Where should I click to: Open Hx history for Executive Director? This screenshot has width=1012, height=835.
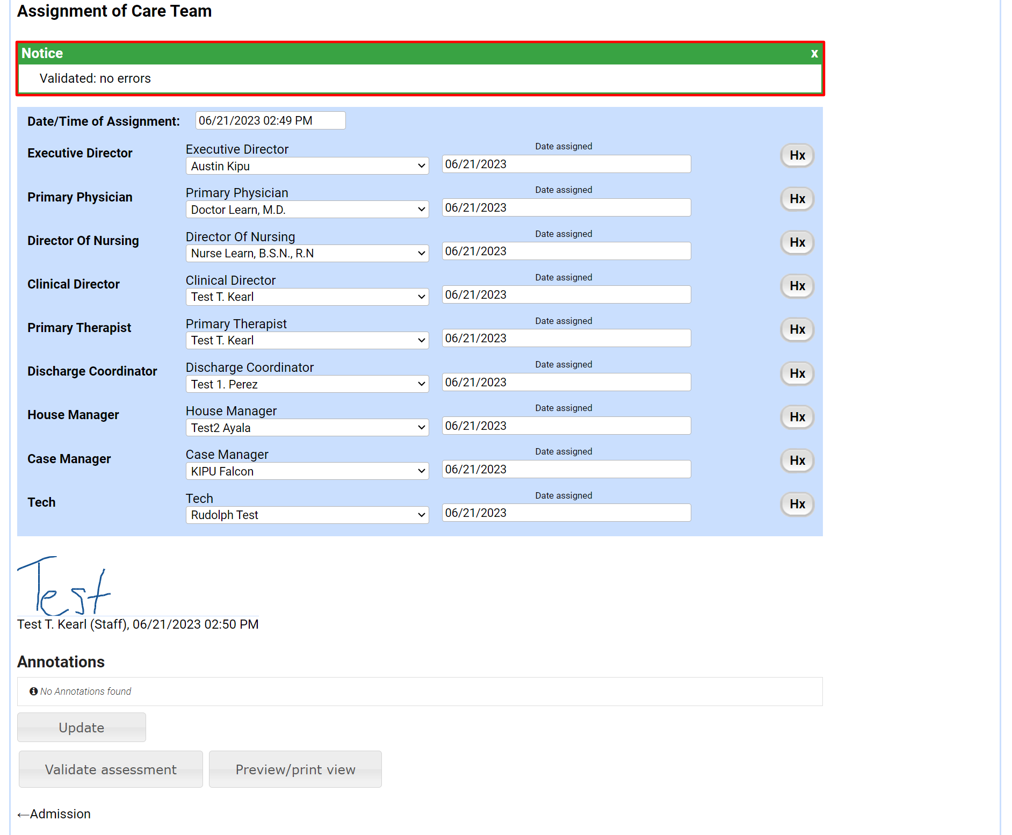tap(797, 156)
